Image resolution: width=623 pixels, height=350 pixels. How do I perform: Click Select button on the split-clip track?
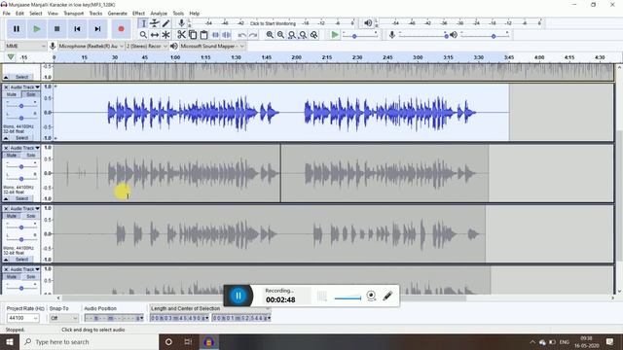pyautogui.click(x=22, y=198)
